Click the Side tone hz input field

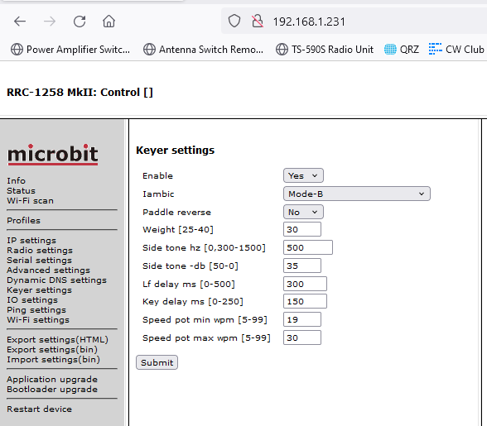coord(308,247)
